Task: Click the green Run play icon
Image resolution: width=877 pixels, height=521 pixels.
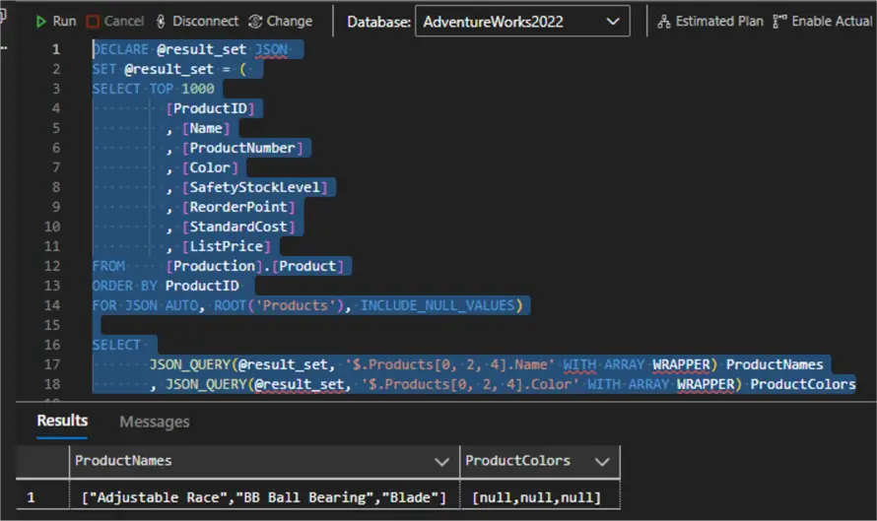Action: [40, 22]
